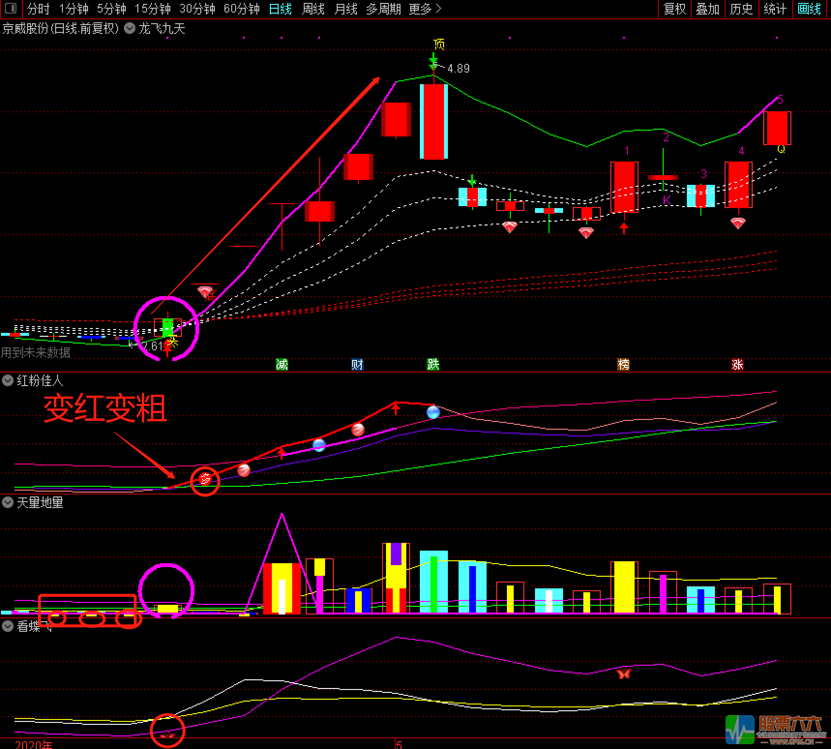The image size is (831, 749).
Task: Click the red butterfly signal icon
Action: (x=623, y=673)
